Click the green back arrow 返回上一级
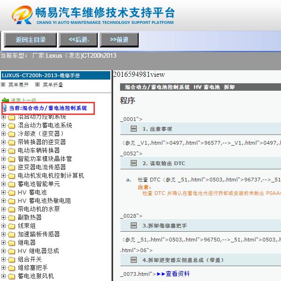Viewport: 281px width, 281px height. 5,100
